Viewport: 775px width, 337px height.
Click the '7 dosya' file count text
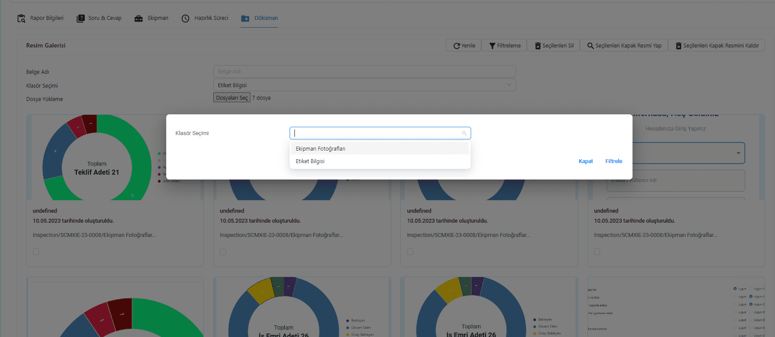coord(262,98)
